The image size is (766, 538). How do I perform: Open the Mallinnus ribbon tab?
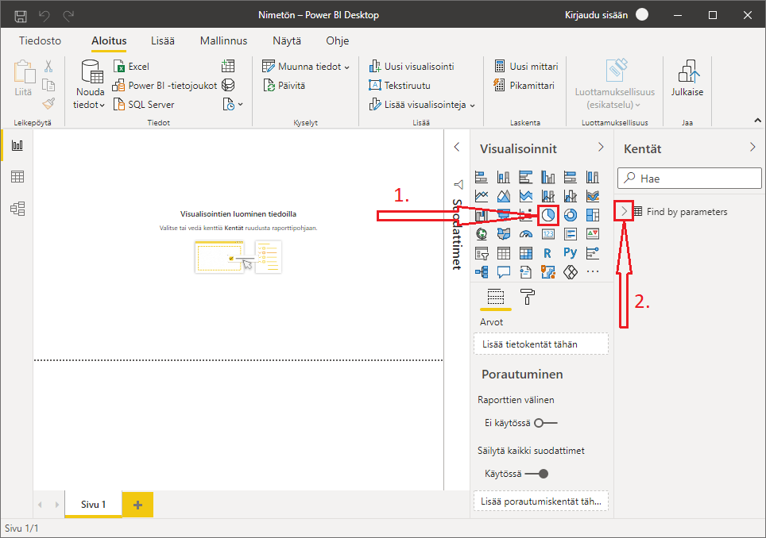(223, 40)
